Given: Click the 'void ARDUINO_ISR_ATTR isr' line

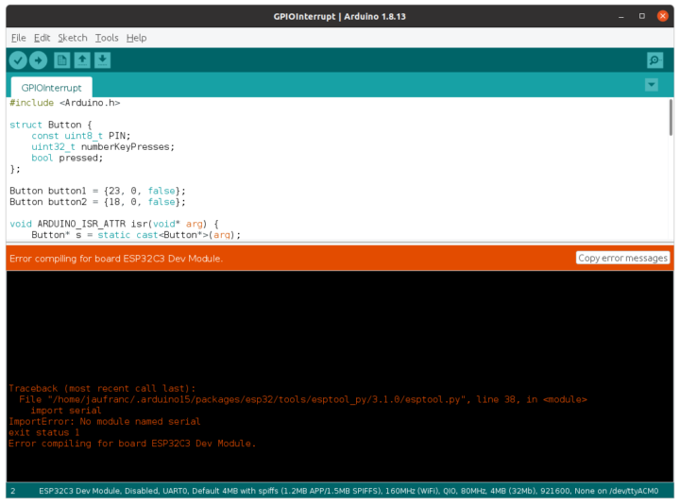Looking at the screenshot, I should coord(114,224).
